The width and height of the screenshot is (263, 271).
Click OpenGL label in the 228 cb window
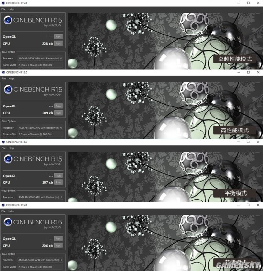point(9,37)
